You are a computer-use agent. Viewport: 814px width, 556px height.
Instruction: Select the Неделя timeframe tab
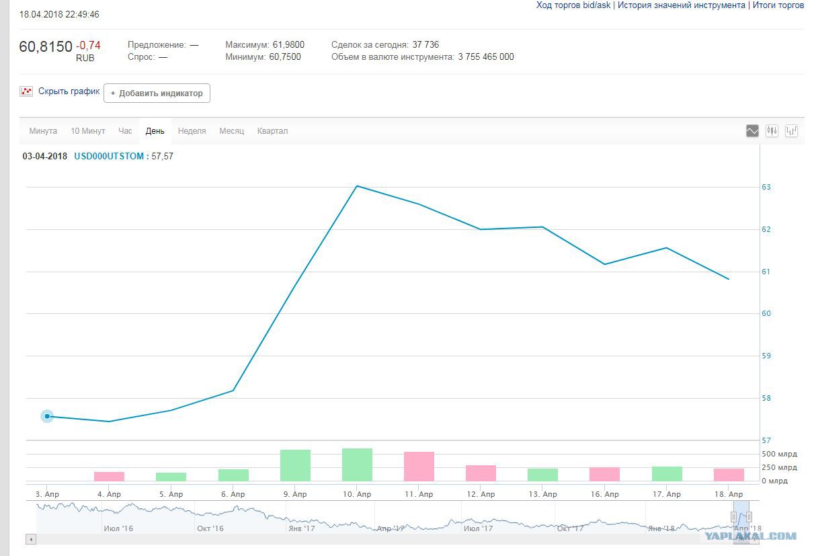(192, 131)
